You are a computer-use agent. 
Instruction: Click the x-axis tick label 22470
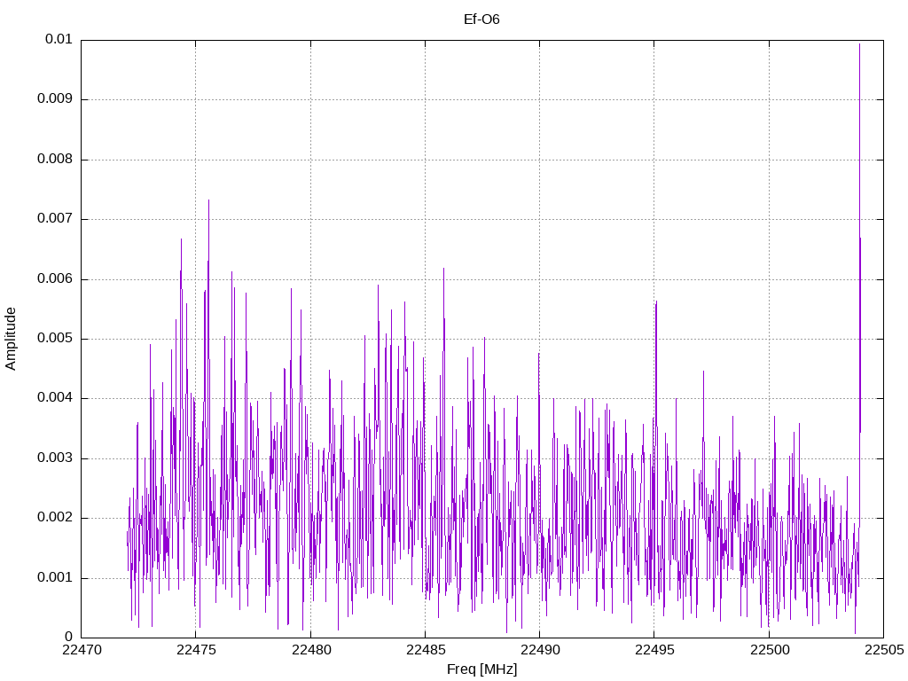[x=82, y=650]
